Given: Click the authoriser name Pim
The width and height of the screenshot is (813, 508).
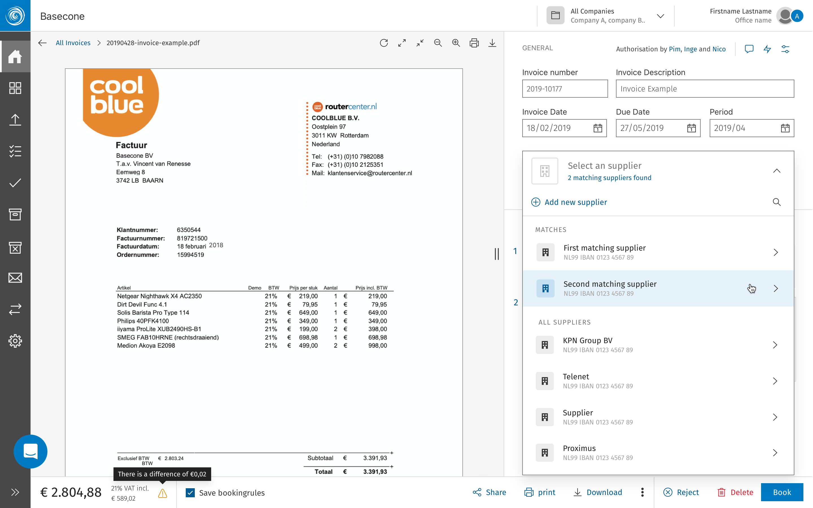Looking at the screenshot, I should point(675,49).
